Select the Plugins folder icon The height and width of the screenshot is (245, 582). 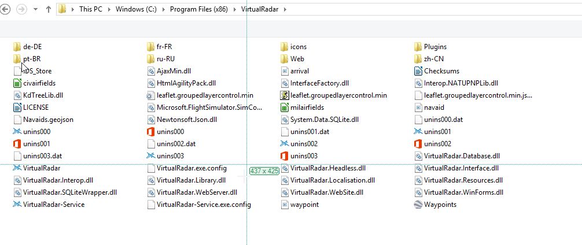click(x=418, y=47)
